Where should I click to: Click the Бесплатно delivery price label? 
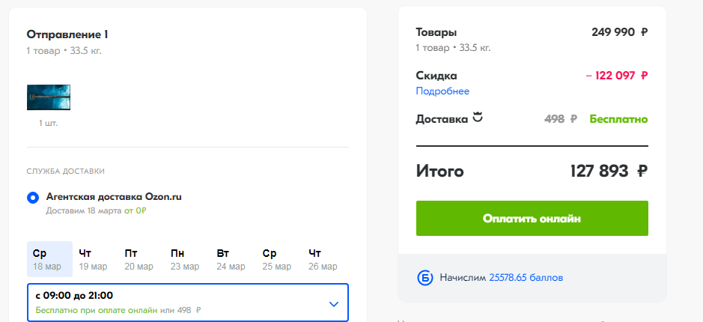(618, 119)
